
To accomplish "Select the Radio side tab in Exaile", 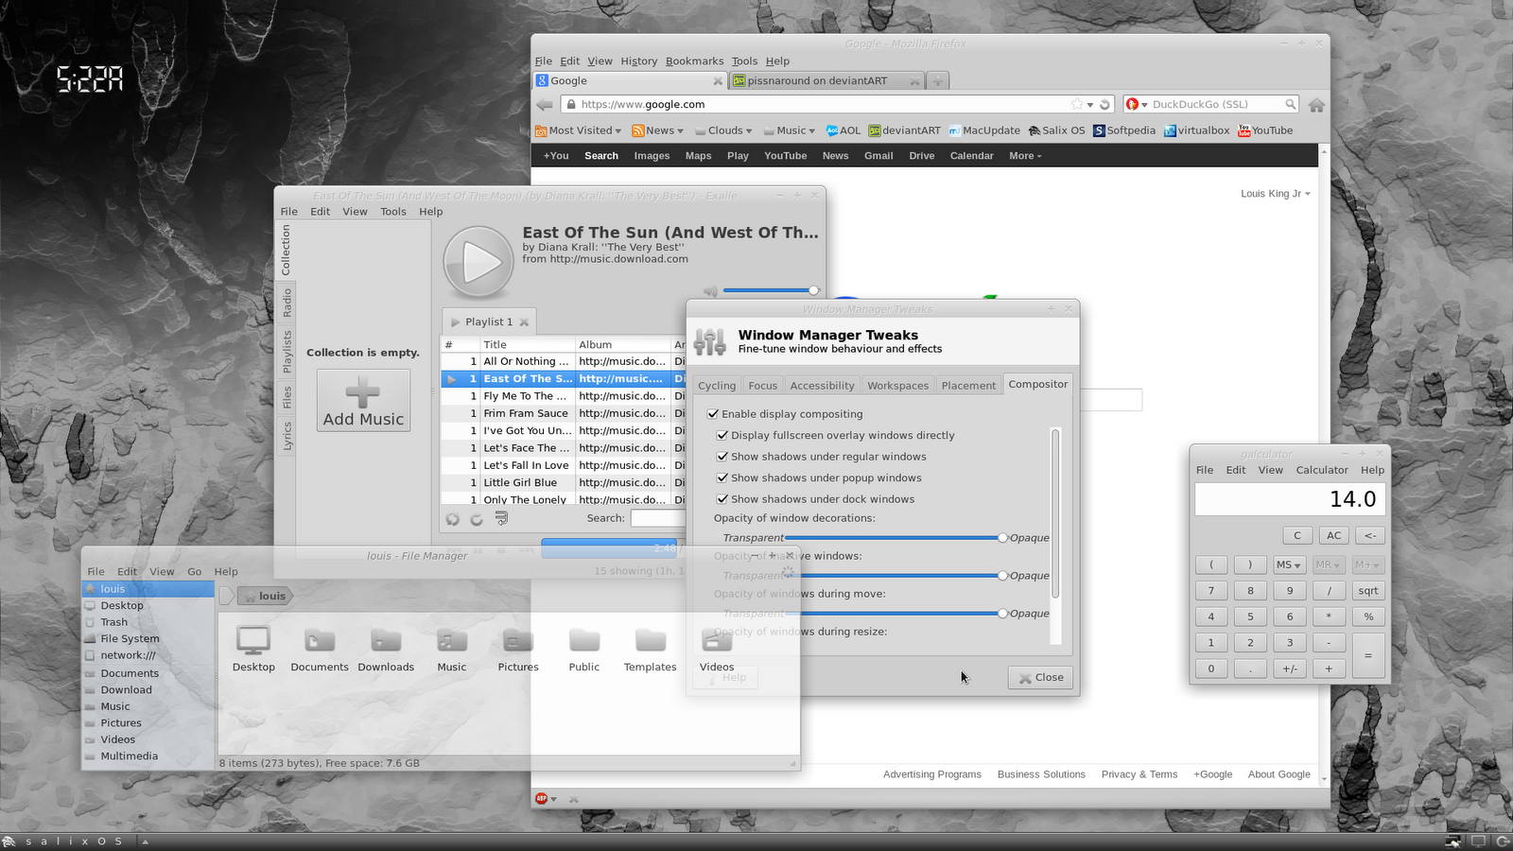I will [x=287, y=303].
